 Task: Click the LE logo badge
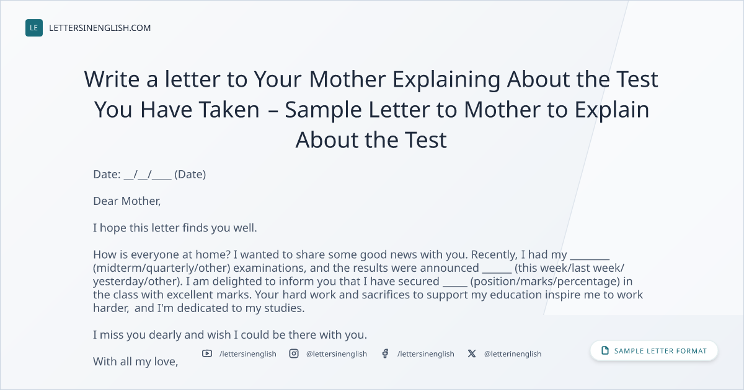[x=34, y=28]
